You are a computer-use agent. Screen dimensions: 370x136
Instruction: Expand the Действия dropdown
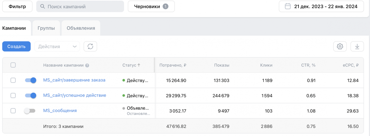pyautogui.click(x=57, y=46)
